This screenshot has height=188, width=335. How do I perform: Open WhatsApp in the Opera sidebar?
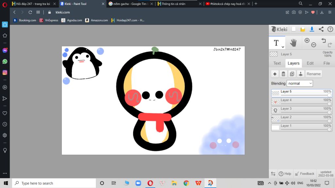tap(5, 62)
